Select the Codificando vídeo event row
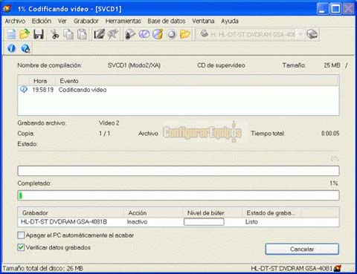 [178, 90]
